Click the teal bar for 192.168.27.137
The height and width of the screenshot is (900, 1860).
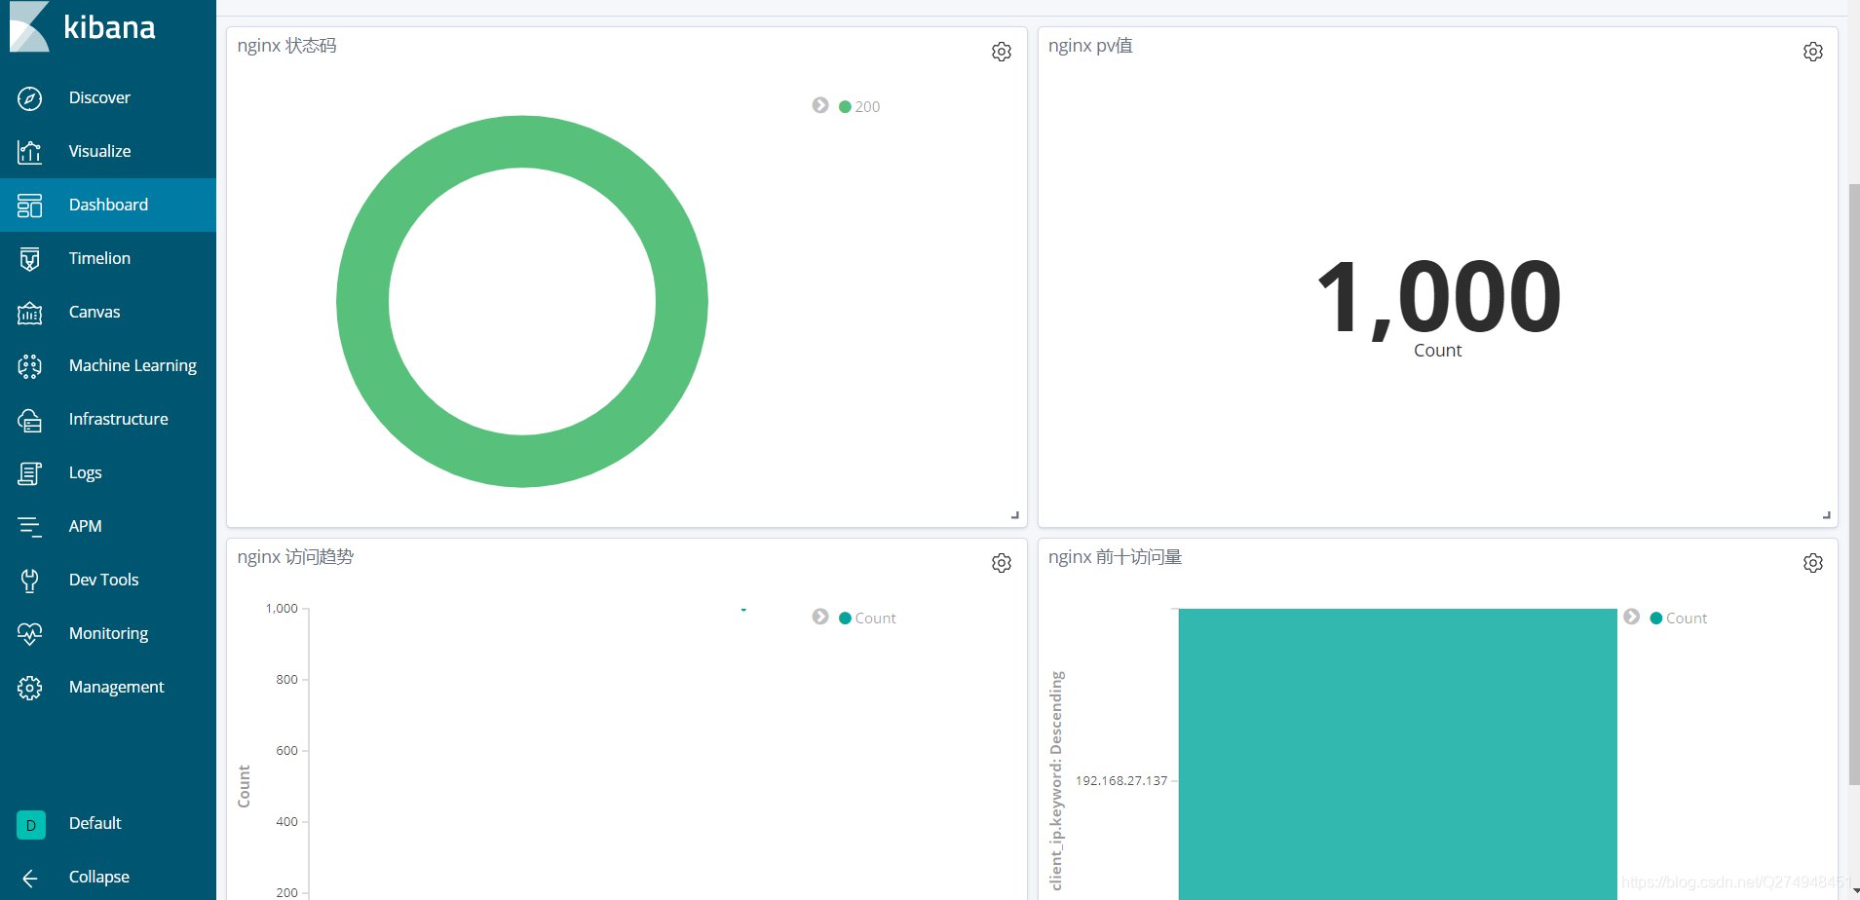point(1397,754)
